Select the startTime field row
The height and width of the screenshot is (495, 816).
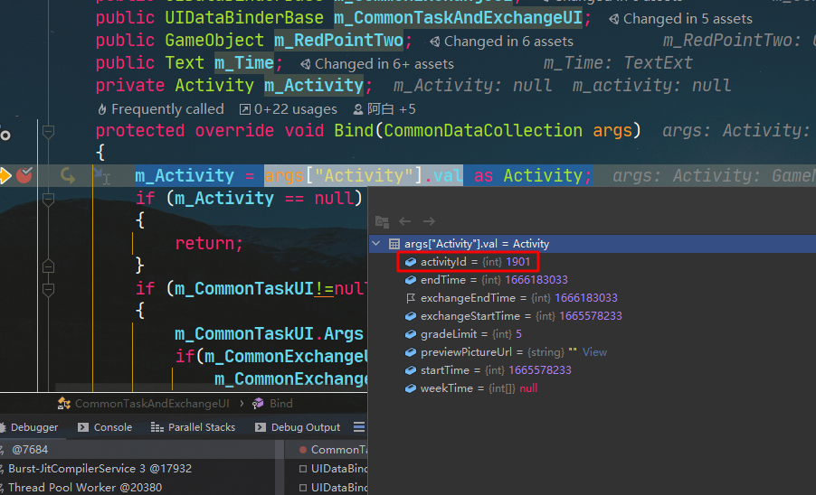click(x=593, y=370)
